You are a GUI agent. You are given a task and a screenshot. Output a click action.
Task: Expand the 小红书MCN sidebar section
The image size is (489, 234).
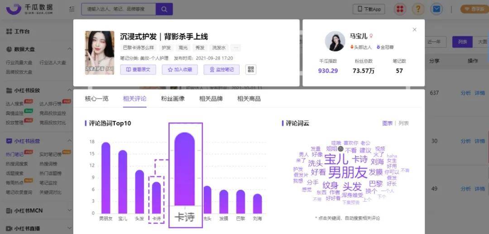tap(70, 211)
